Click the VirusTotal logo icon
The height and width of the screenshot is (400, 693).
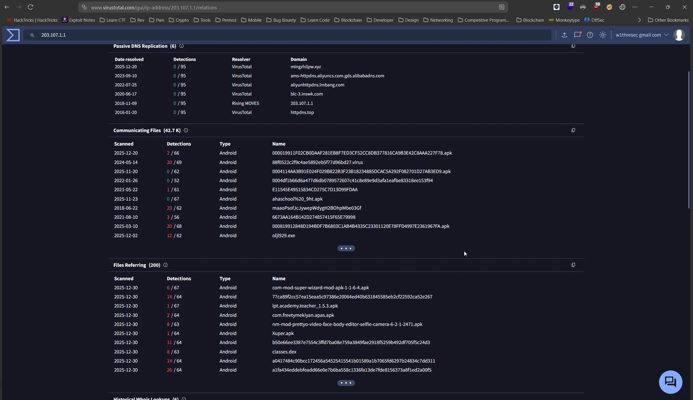(13, 35)
